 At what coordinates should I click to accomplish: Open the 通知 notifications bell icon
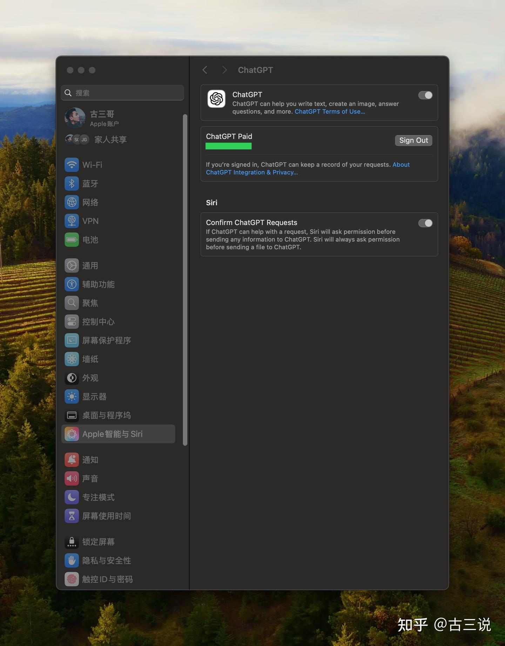(x=72, y=460)
